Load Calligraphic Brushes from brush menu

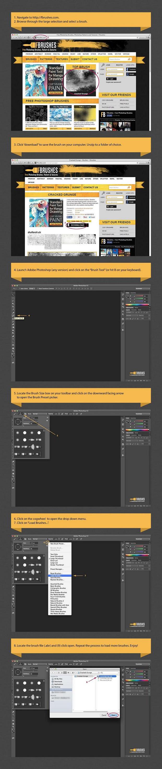click(58, 588)
